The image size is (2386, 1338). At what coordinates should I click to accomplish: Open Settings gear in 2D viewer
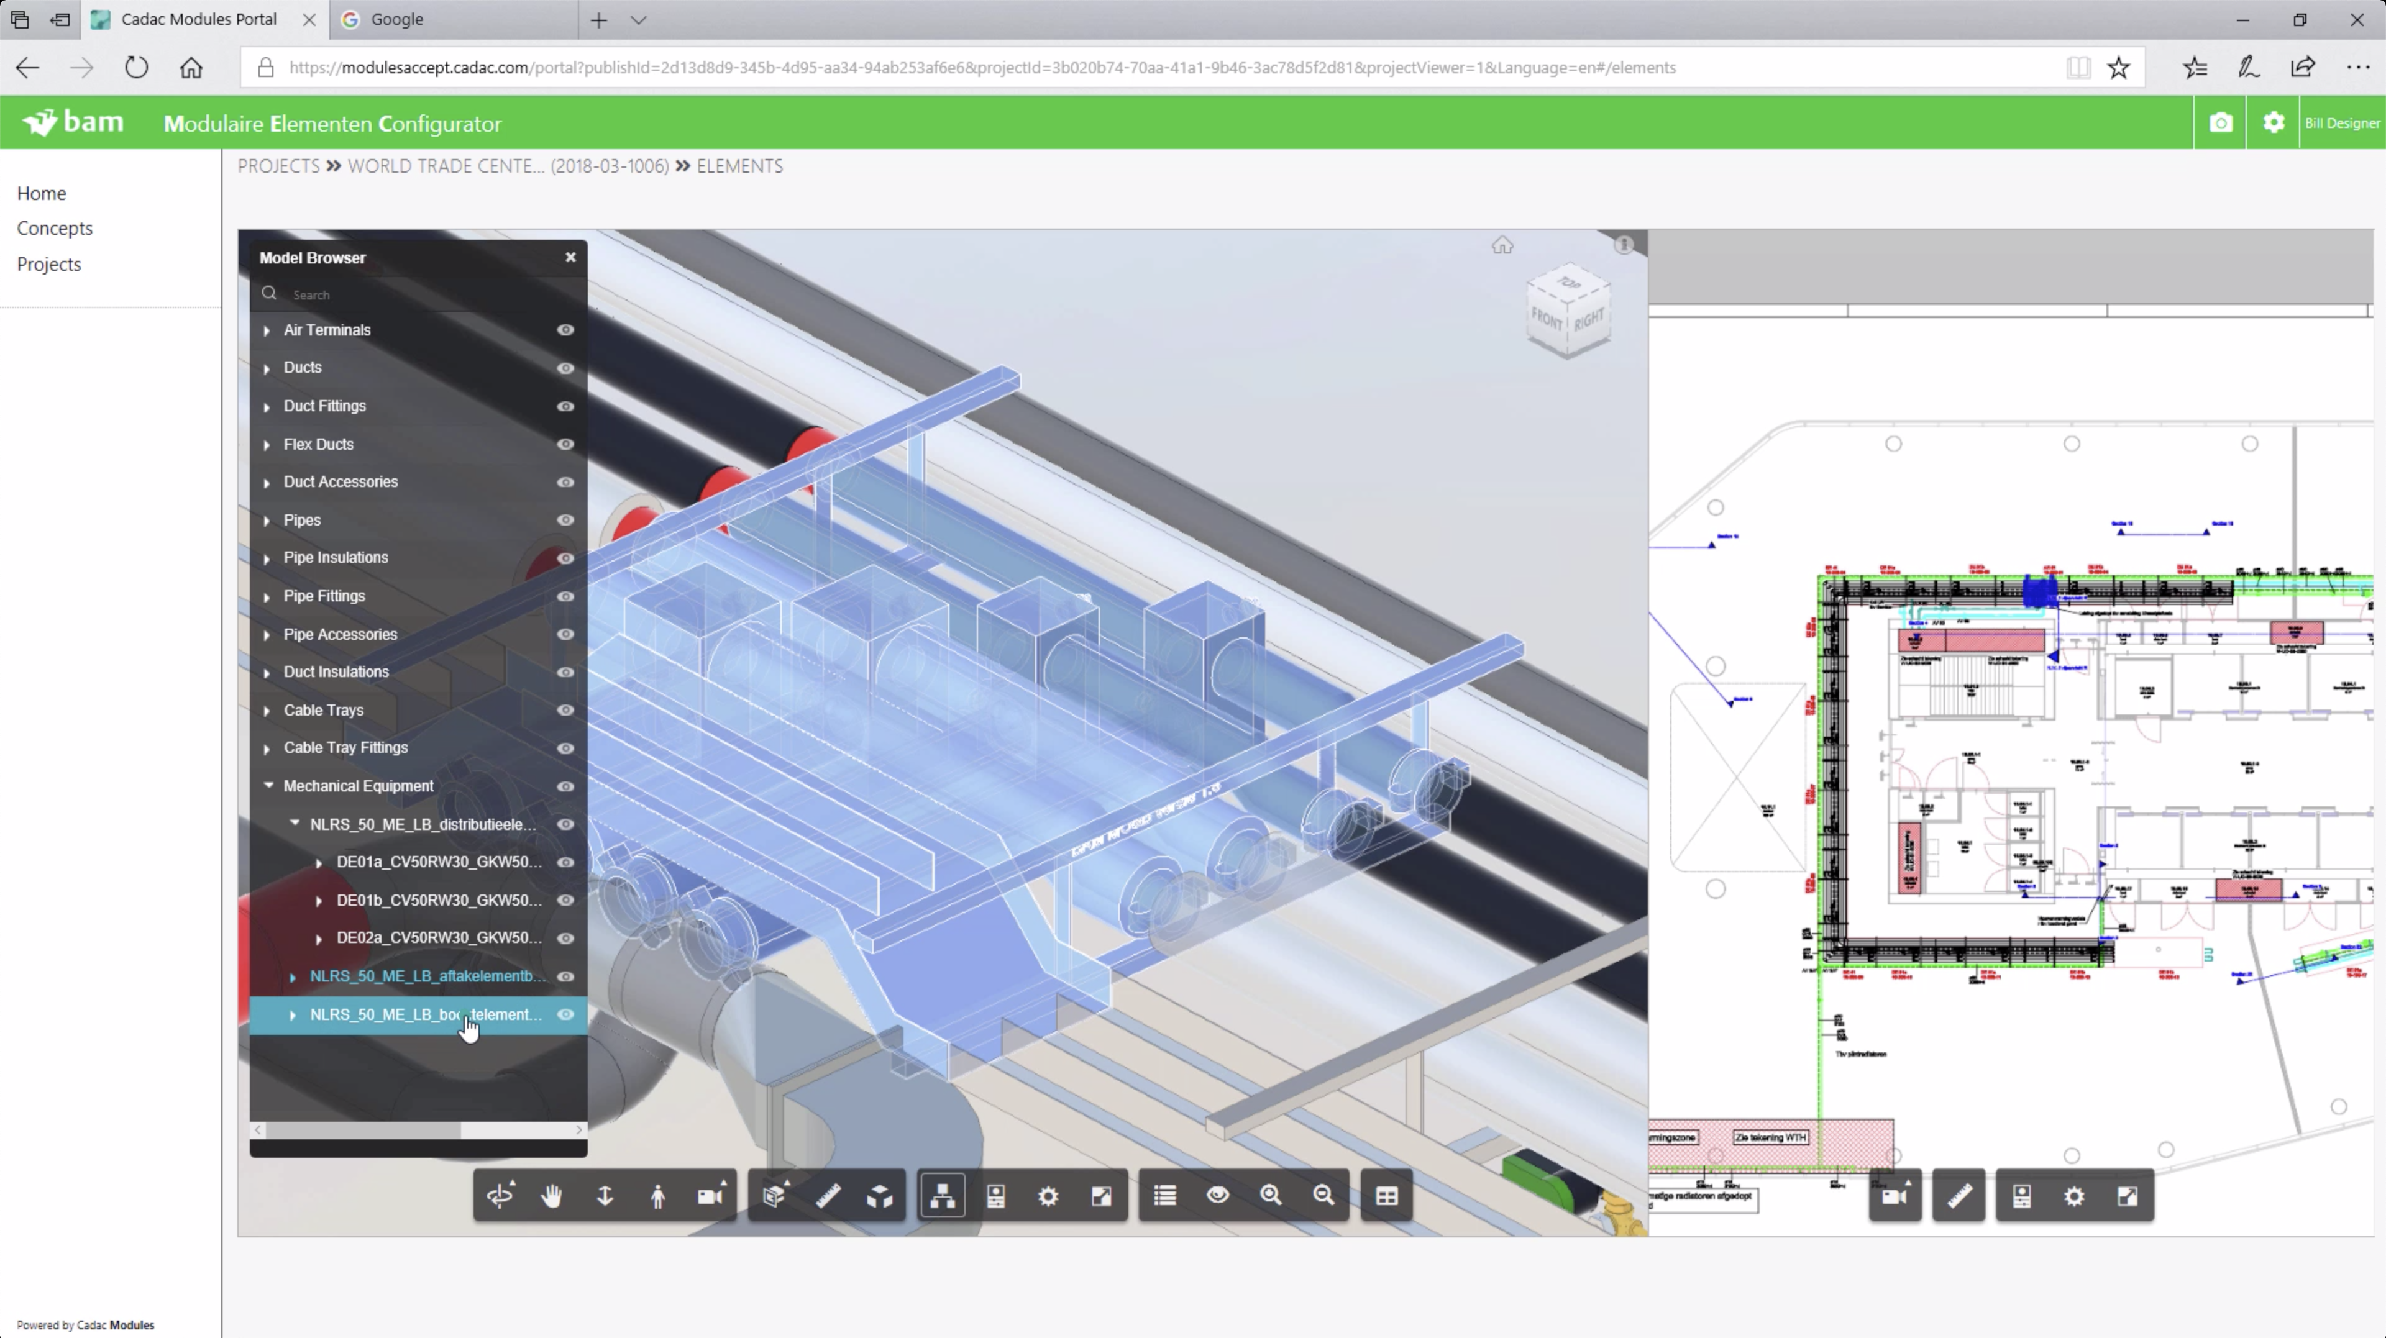(2075, 1195)
